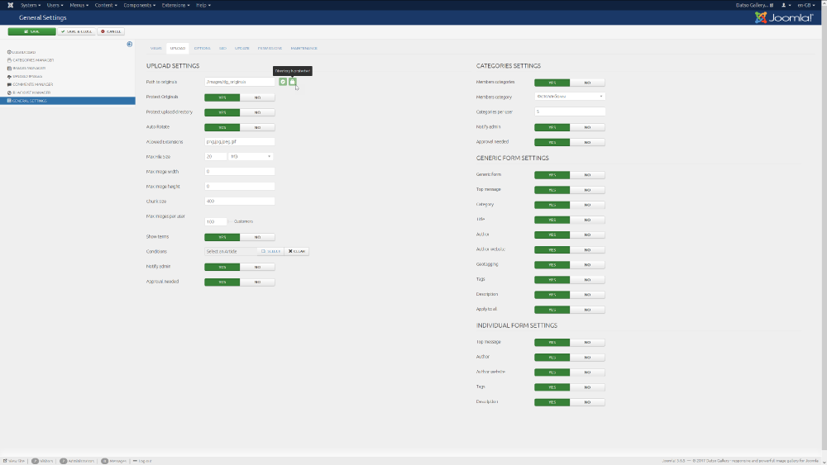Disable Auto Rotate by choosing No
This screenshot has width=827, height=465.
click(257, 127)
